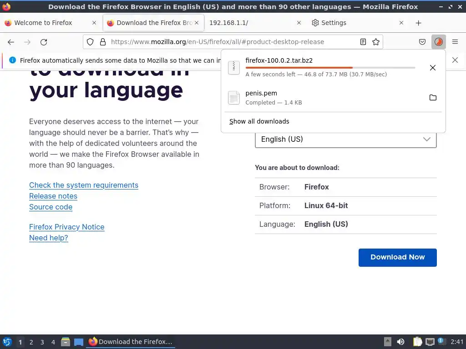
Task: Switch to workspace 3 in taskbar
Action: (42, 342)
